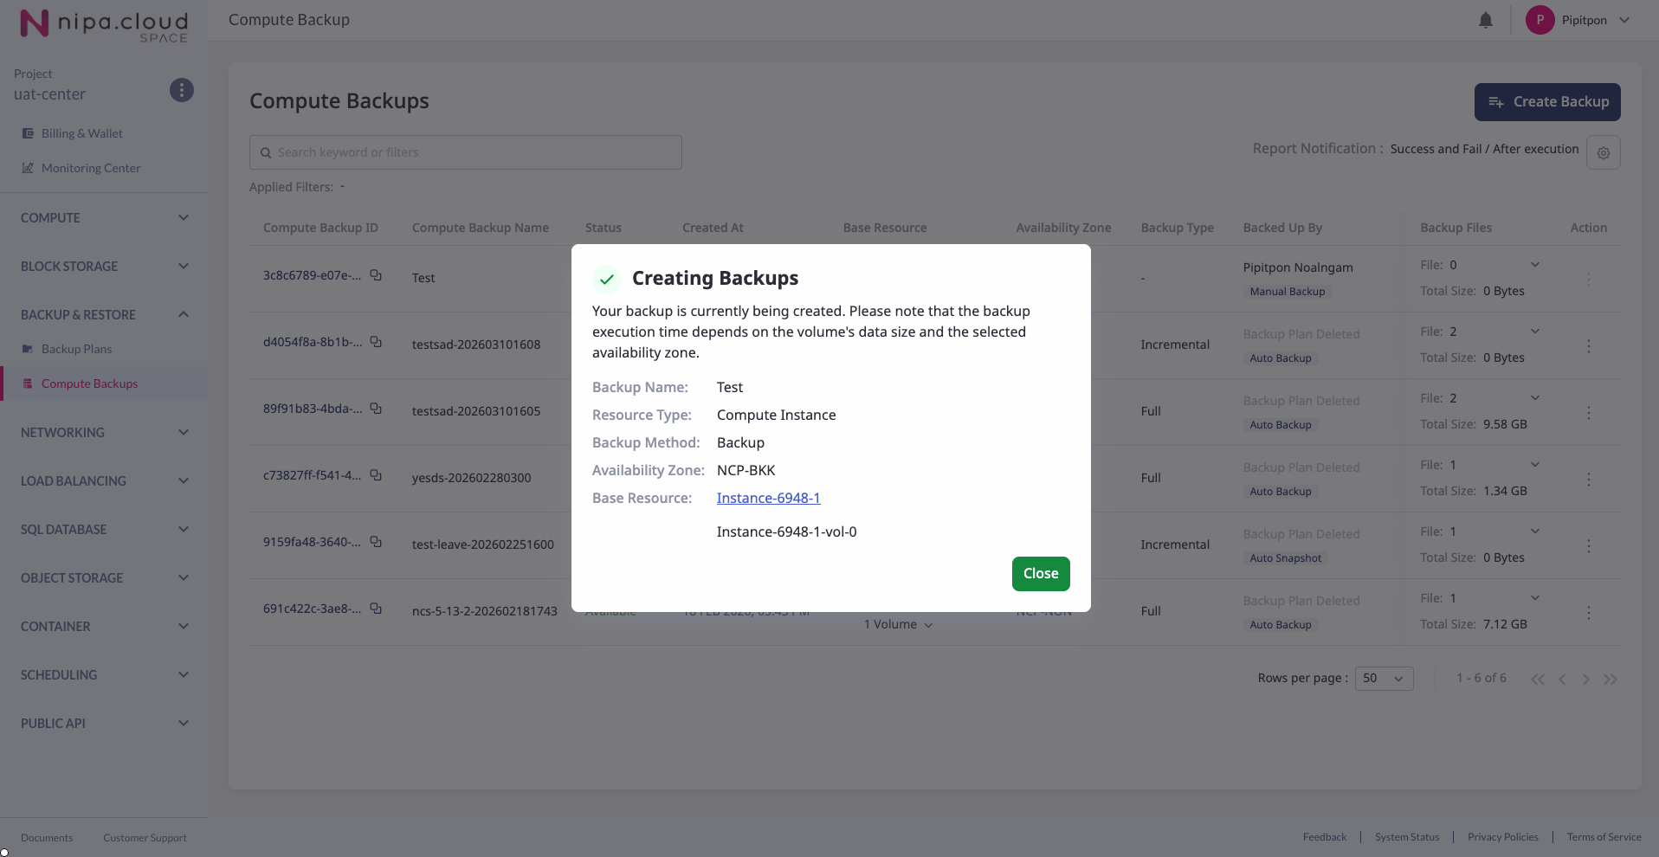Open project options three-dot menu
1659x857 pixels.
coord(181,90)
